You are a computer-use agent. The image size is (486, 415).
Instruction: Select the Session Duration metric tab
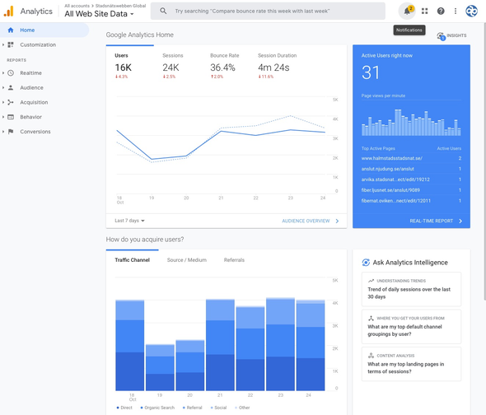[x=277, y=65]
